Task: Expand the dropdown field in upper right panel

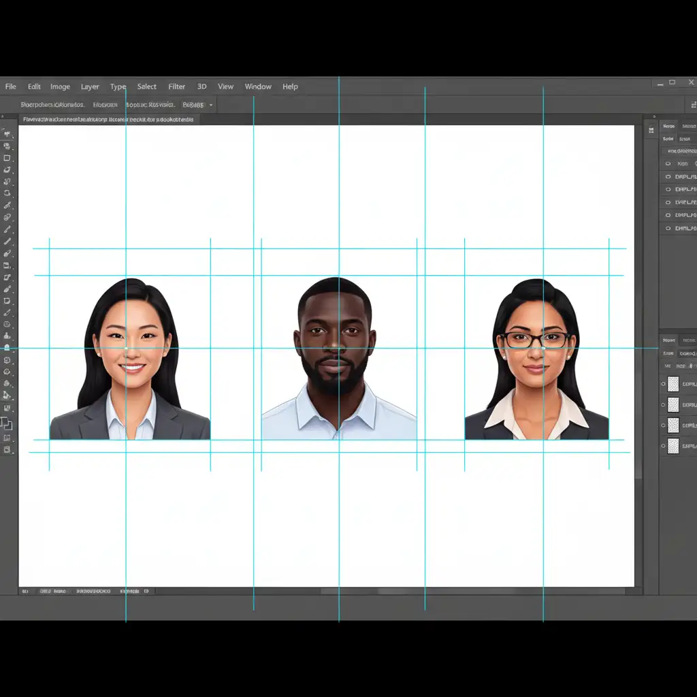Action: pos(681,151)
